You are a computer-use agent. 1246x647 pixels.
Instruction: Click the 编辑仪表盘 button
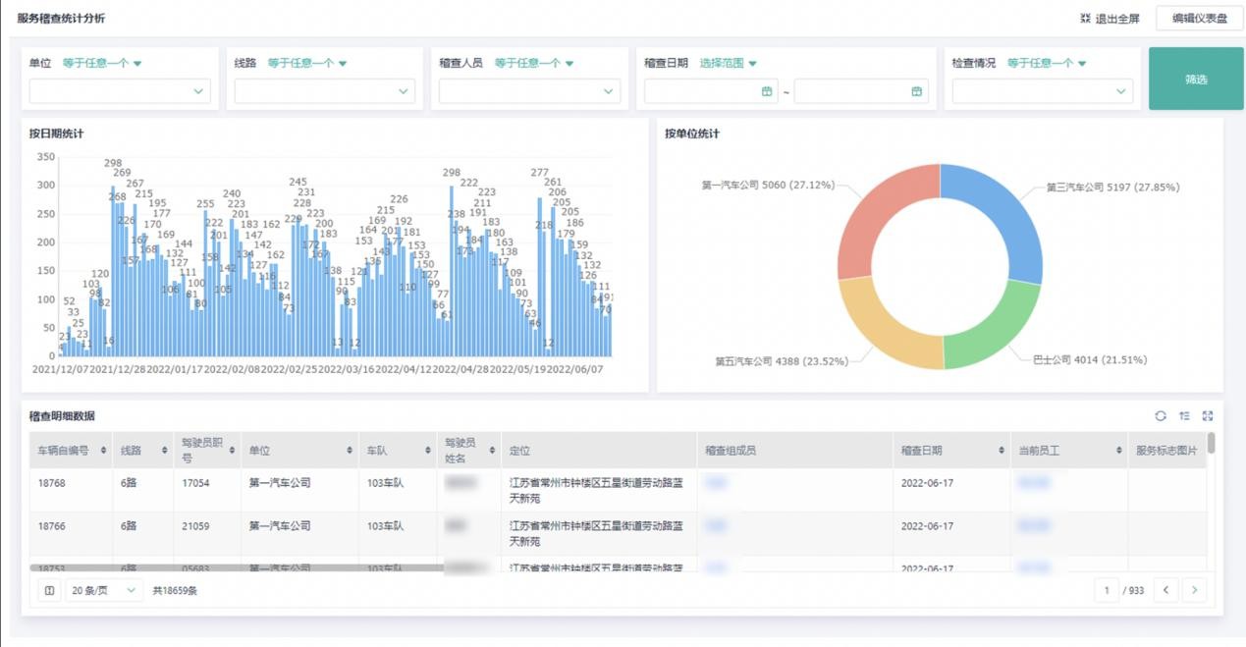pyautogui.click(x=1199, y=19)
